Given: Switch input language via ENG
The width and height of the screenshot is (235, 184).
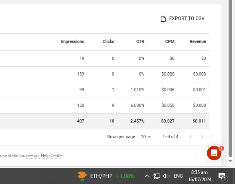Looking at the screenshot, I should [178, 176].
